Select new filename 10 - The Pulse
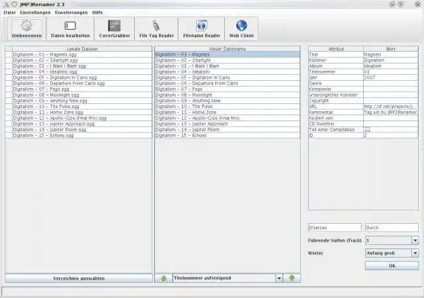This screenshot has width=424, height=298. click(x=227, y=107)
